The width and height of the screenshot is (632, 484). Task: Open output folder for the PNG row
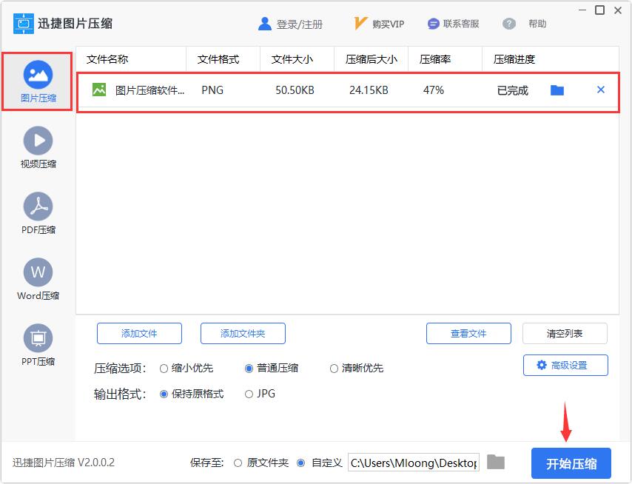pyautogui.click(x=557, y=90)
